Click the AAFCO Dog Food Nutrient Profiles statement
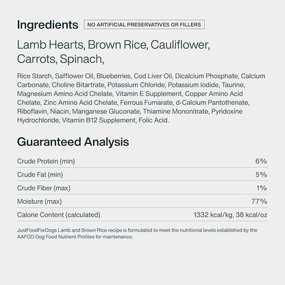This screenshot has height=285, width=285. point(137,234)
